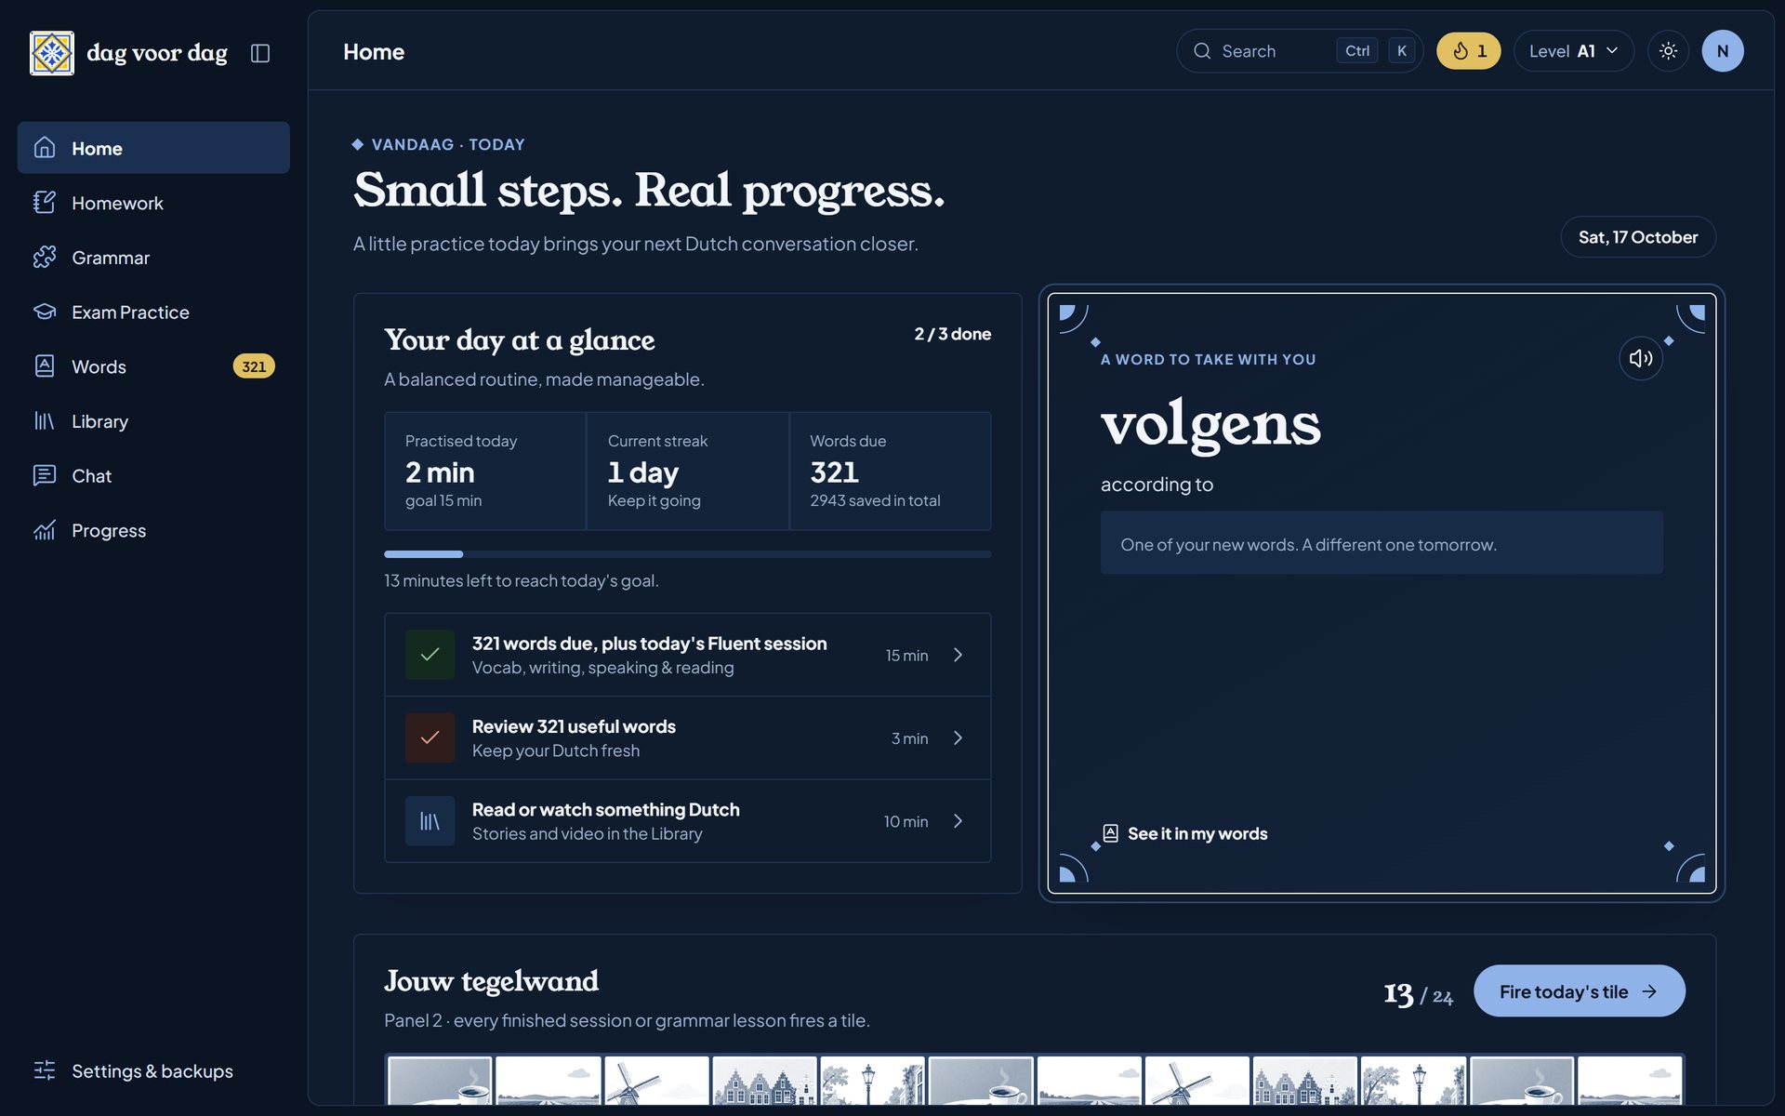The image size is (1785, 1116).
Task: Click the dag voor dag logo icon
Action: click(52, 53)
